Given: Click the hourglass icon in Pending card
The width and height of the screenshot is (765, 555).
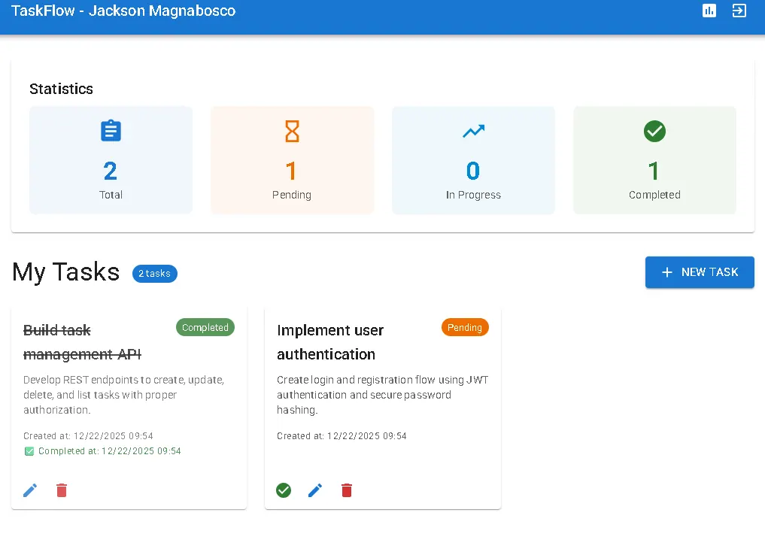Looking at the screenshot, I should tap(292, 131).
